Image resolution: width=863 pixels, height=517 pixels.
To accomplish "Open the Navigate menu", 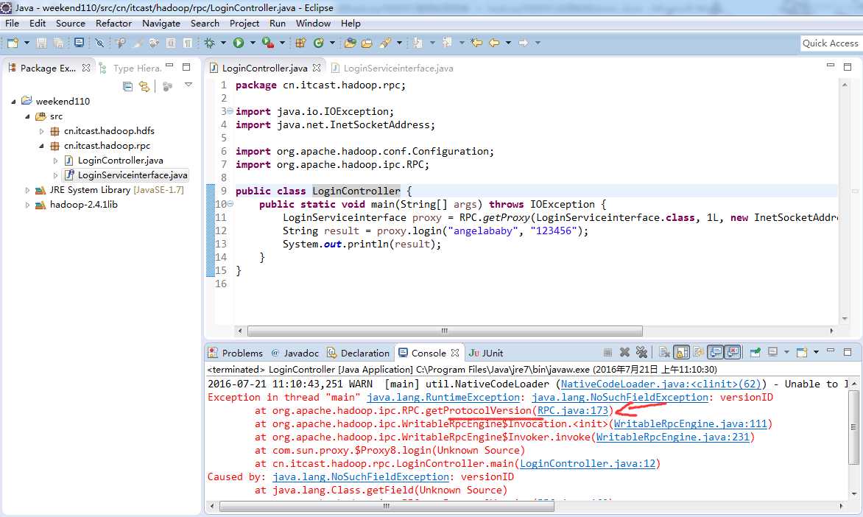I will (x=161, y=23).
